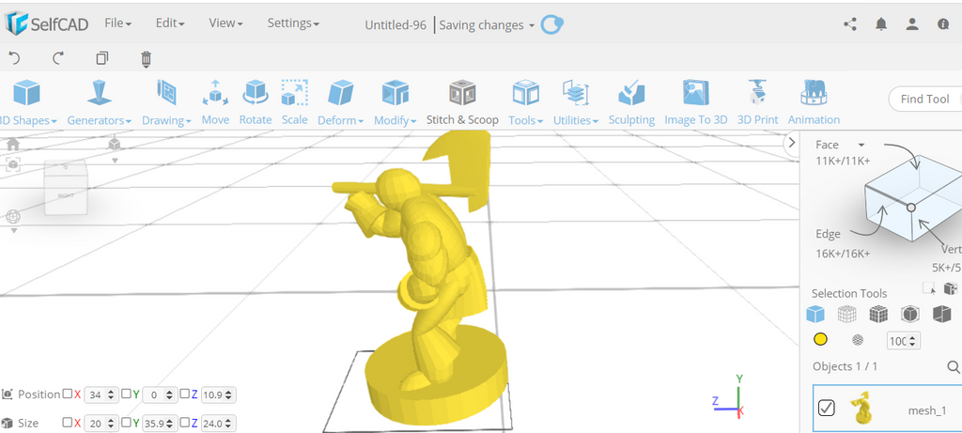962x433 pixels.
Task: Open the Settings menu
Action: coord(293,23)
